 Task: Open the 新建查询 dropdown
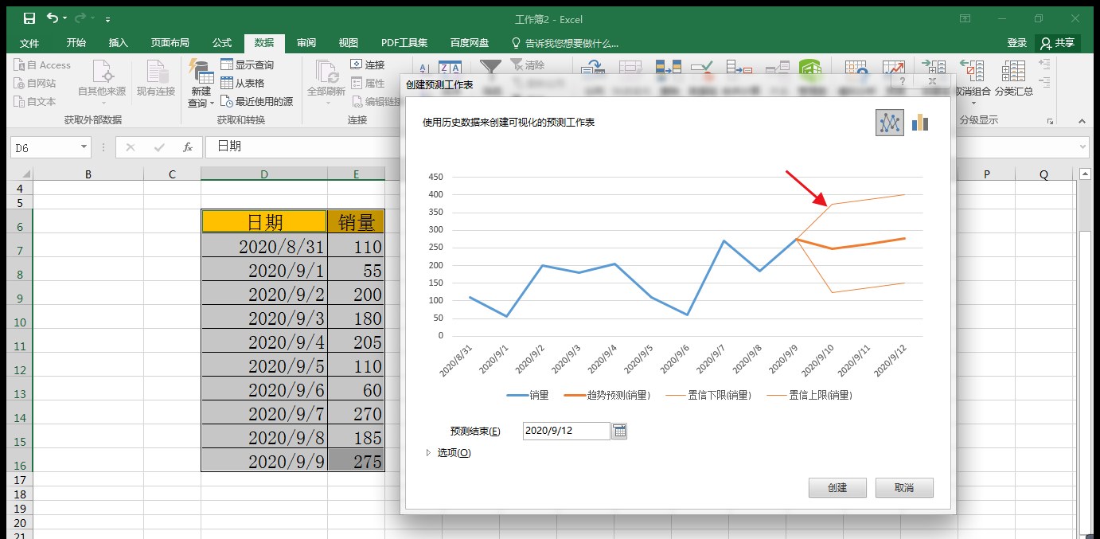click(201, 84)
